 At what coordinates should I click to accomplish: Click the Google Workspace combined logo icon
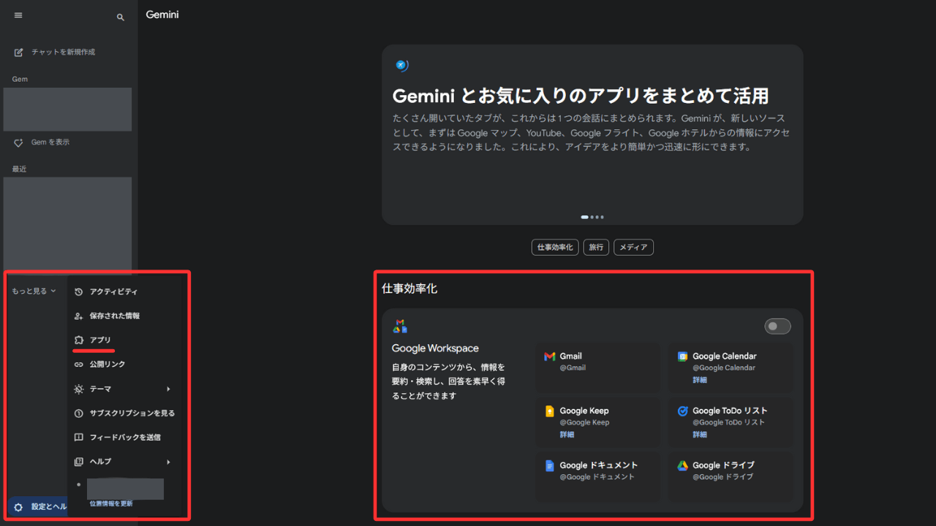(400, 327)
